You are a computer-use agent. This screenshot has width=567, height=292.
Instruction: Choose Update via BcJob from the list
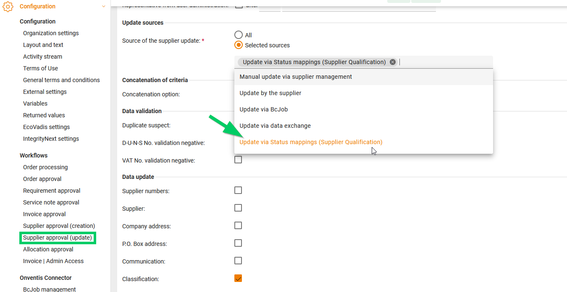pyautogui.click(x=264, y=109)
